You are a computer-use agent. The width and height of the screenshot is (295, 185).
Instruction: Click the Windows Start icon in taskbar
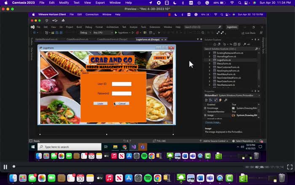(x=33, y=147)
